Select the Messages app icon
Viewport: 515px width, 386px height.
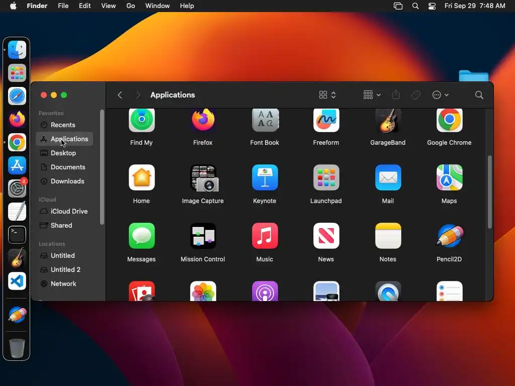tap(141, 236)
